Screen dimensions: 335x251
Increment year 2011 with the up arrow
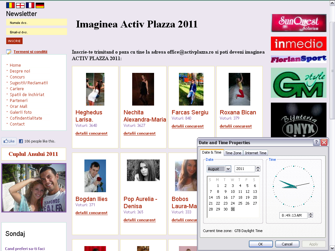pos(258,167)
